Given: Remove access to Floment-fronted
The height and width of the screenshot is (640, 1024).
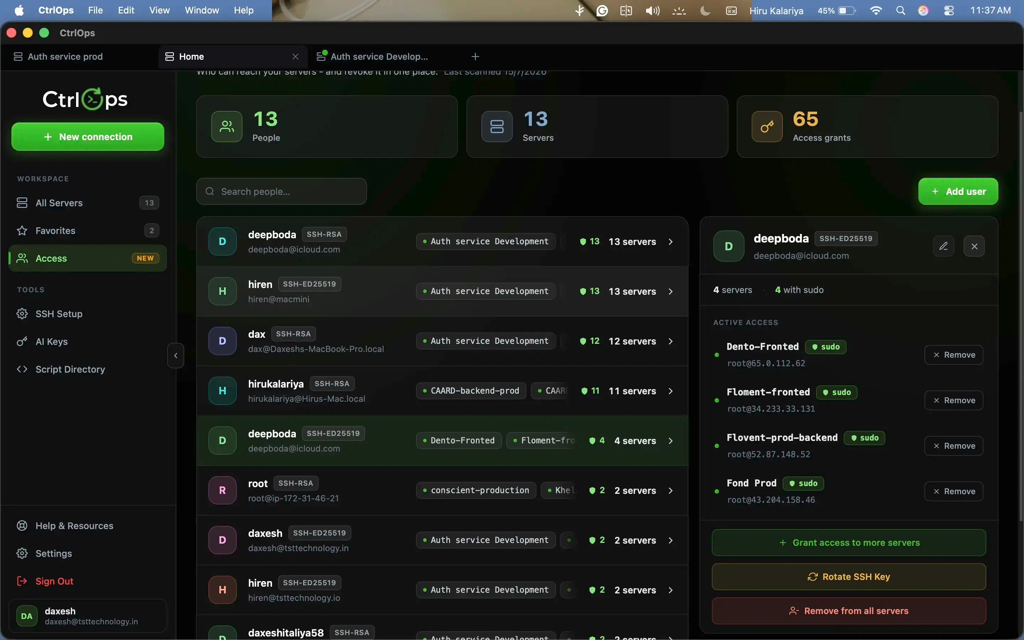Looking at the screenshot, I should (x=954, y=400).
